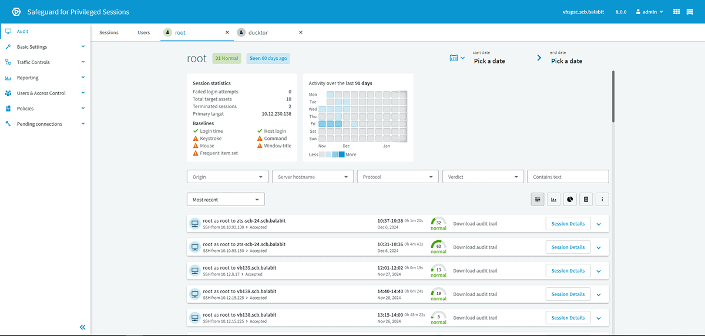The width and height of the screenshot is (705, 336).
Task: Click the arrow between start and end date
Action: [539, 58]
